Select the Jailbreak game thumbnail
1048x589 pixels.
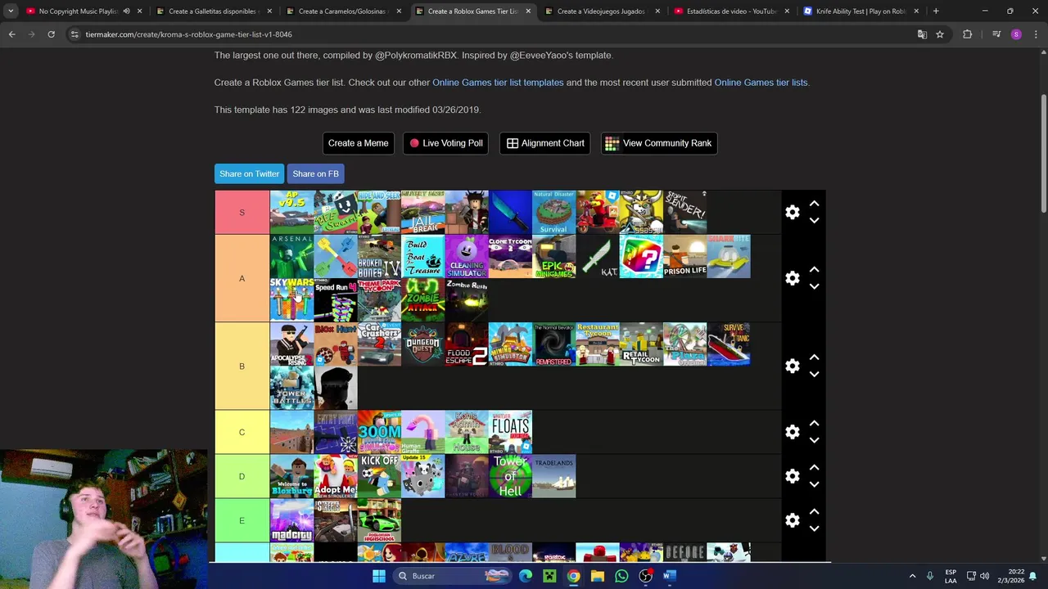[x=423, y=212]
